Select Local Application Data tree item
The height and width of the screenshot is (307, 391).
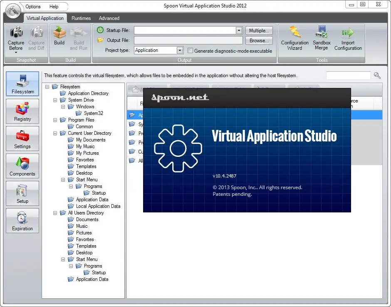[98, 206]
